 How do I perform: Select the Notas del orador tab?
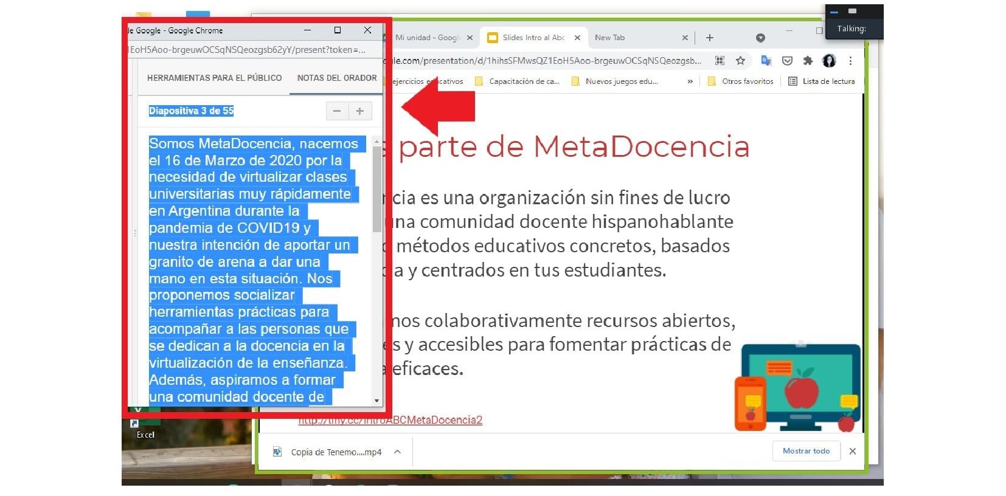(336, 78)
